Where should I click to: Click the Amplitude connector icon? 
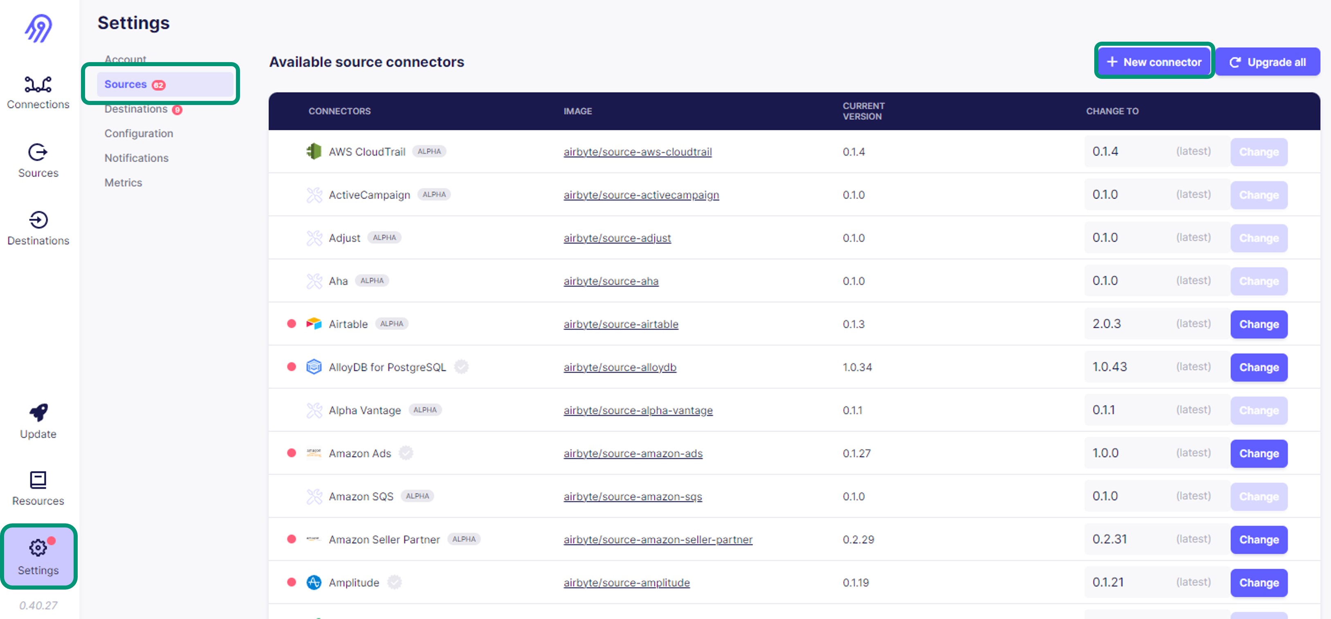314,582
